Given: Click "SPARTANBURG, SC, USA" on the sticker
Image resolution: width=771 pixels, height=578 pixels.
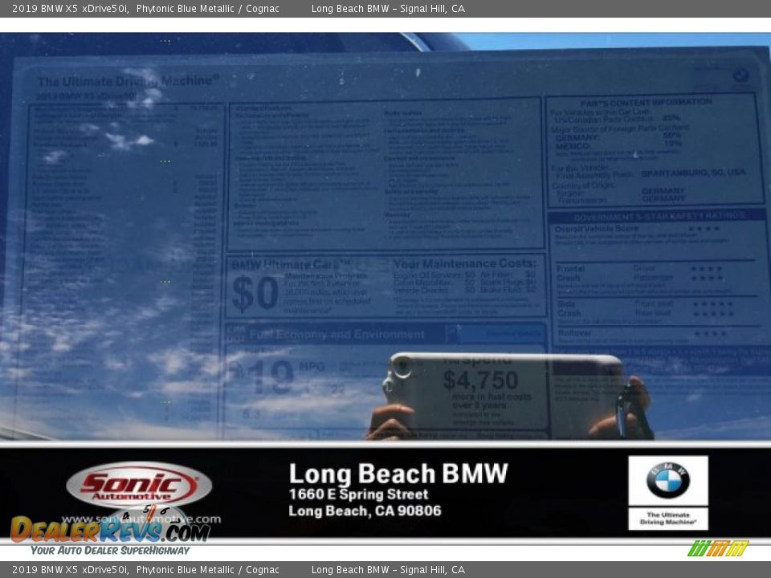Looking at the screenshot, I should 693,173.
